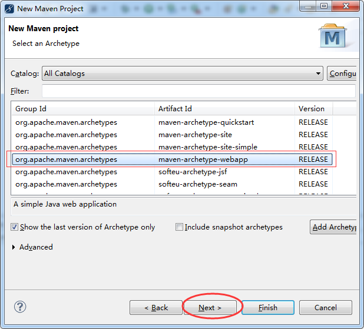Click the help question mark icon

click(x=20, y=307)
